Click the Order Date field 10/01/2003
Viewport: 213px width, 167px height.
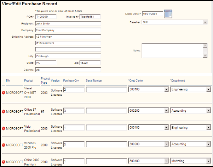(x=152, y=14)
